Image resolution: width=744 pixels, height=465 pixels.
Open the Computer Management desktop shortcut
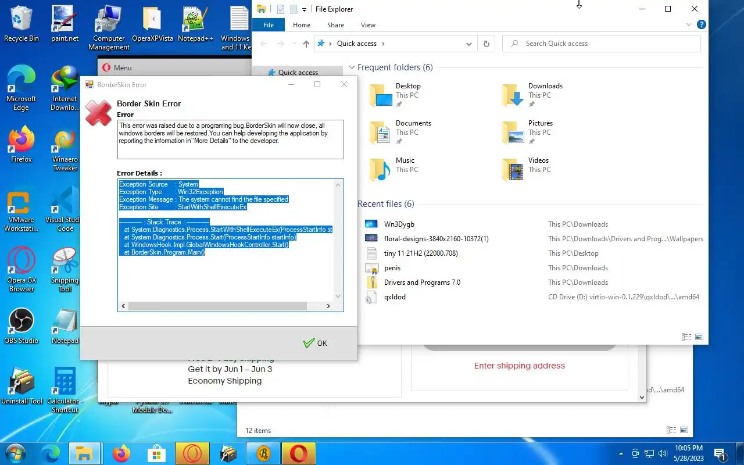coord(109,28)
